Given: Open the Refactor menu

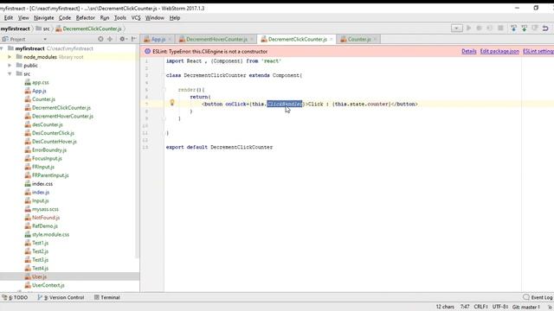Looking at the screenshot, I should pyautogui.click(x=86, y=17).
